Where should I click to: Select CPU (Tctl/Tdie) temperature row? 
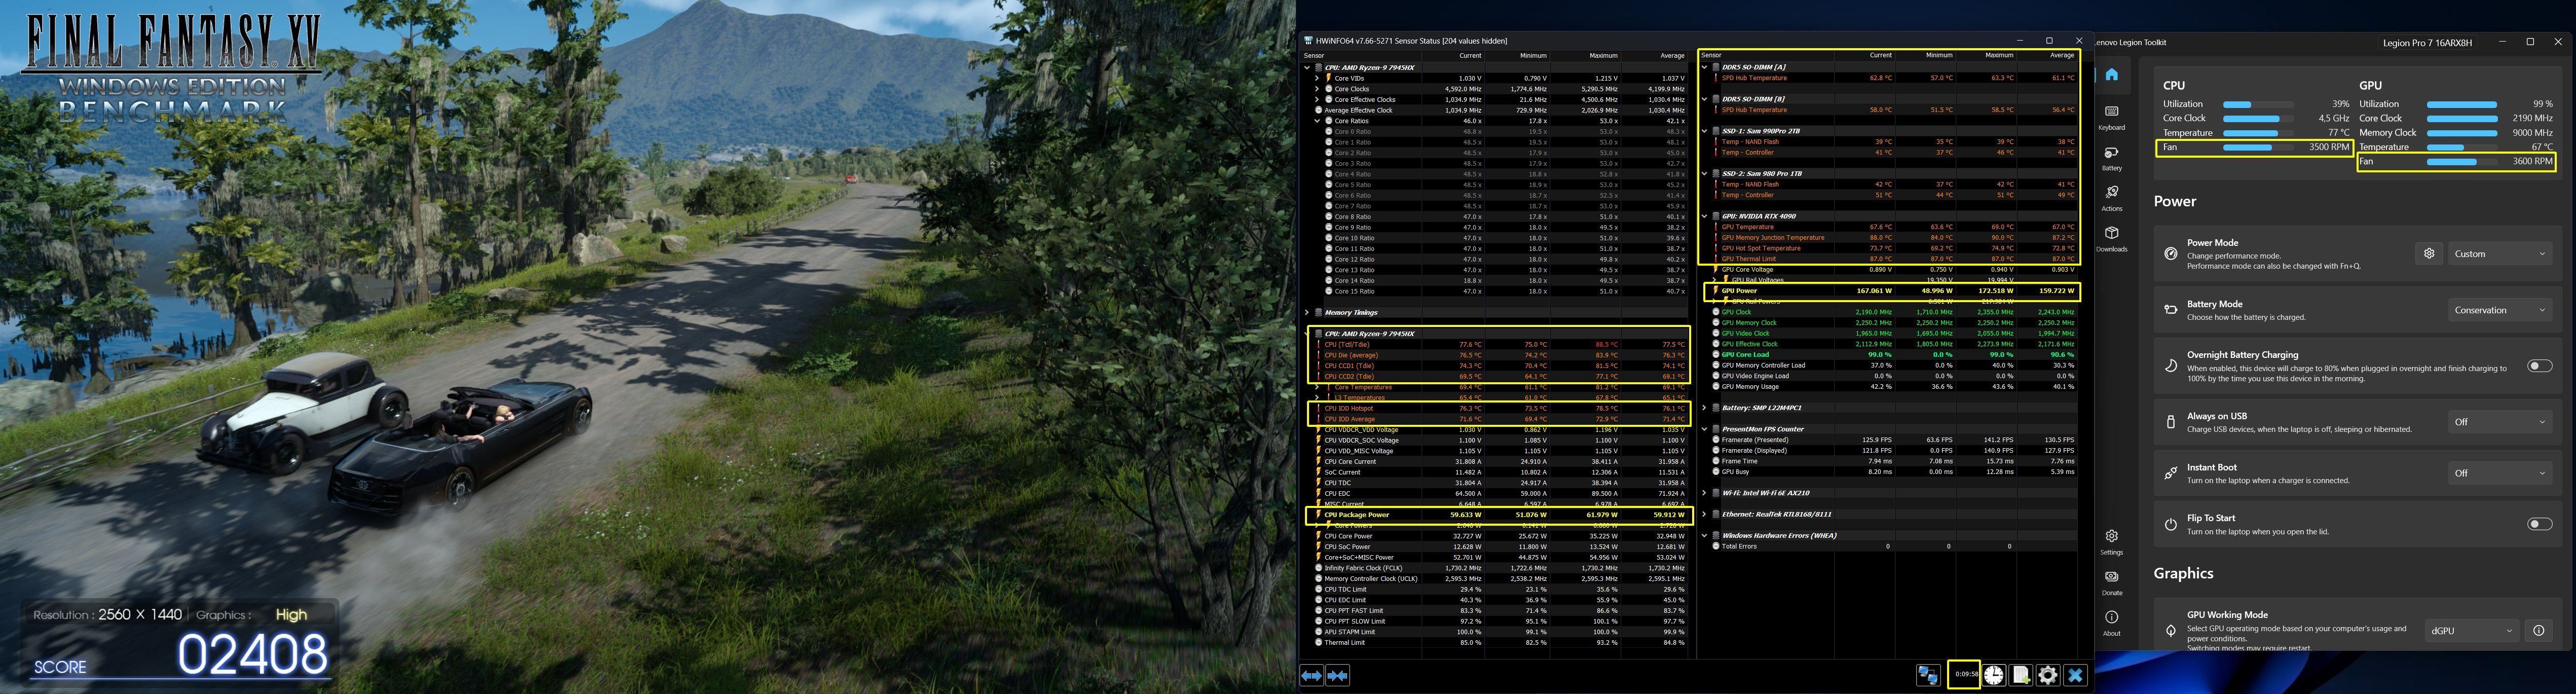[1499, 344]
